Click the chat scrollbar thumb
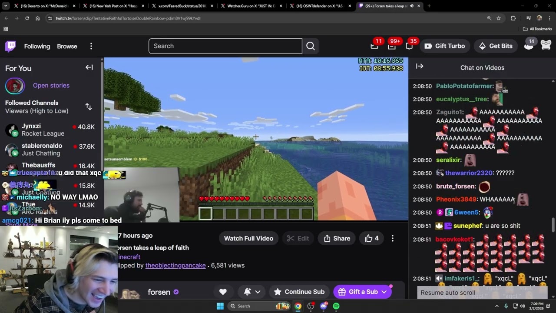 coord(553,225)
